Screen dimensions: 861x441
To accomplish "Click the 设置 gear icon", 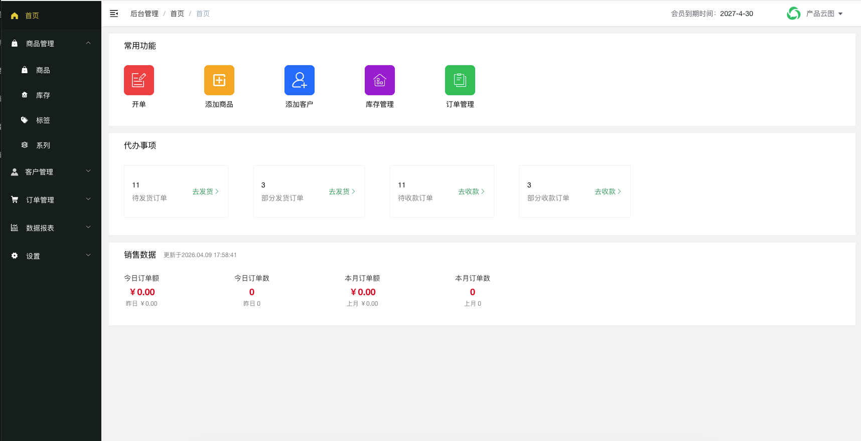I will pos(15,256).
